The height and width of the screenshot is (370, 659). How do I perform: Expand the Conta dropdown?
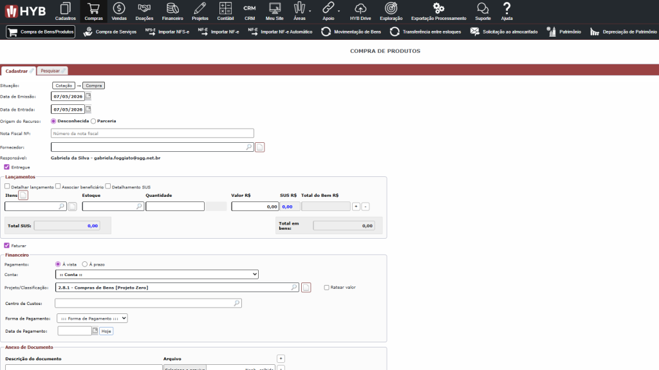click(x=157, y=274)
